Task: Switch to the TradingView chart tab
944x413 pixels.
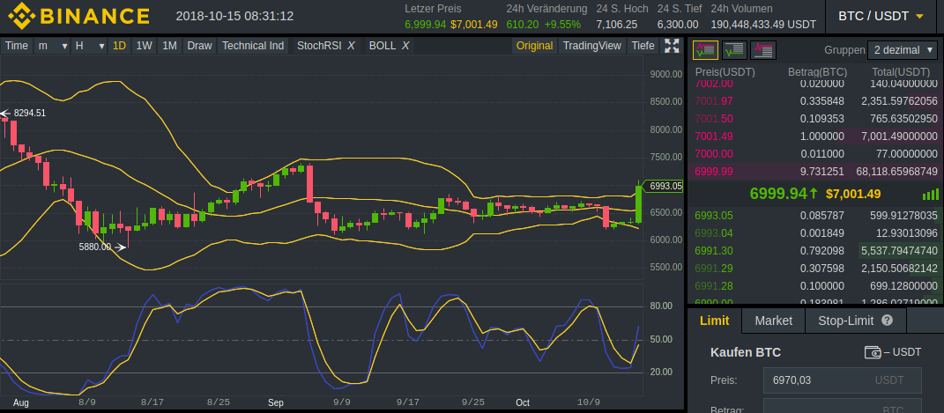Action: [x=591, y=46]
